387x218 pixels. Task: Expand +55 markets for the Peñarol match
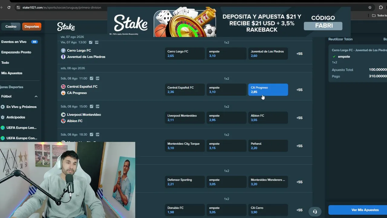(299, 146)
